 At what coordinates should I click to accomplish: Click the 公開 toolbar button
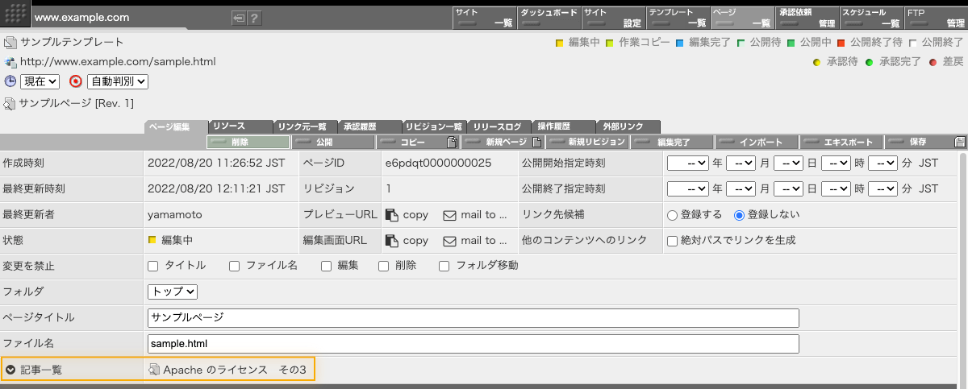coord(333,142)
